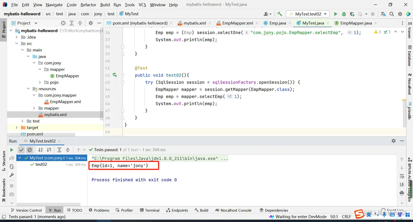Toggle soft-wrap in the console
The image size is (413, 222).
[402, 176]
